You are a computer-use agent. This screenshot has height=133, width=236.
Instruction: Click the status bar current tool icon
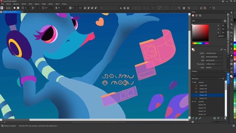[x=2, y=126]
